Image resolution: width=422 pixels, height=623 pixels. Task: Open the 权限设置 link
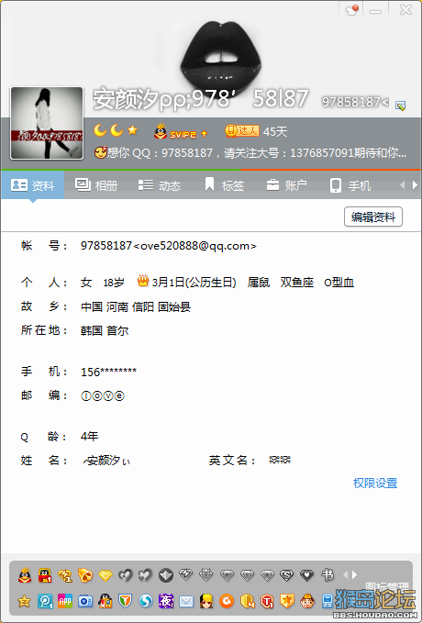coord(375,484)
